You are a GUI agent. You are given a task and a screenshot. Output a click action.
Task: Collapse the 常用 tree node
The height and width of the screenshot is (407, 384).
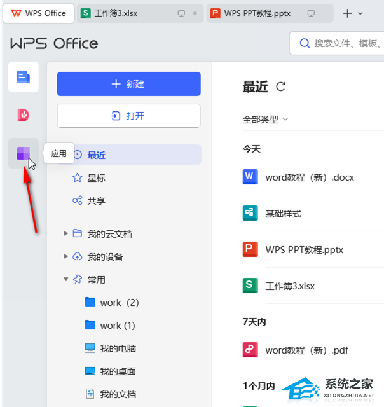(65, 279)
